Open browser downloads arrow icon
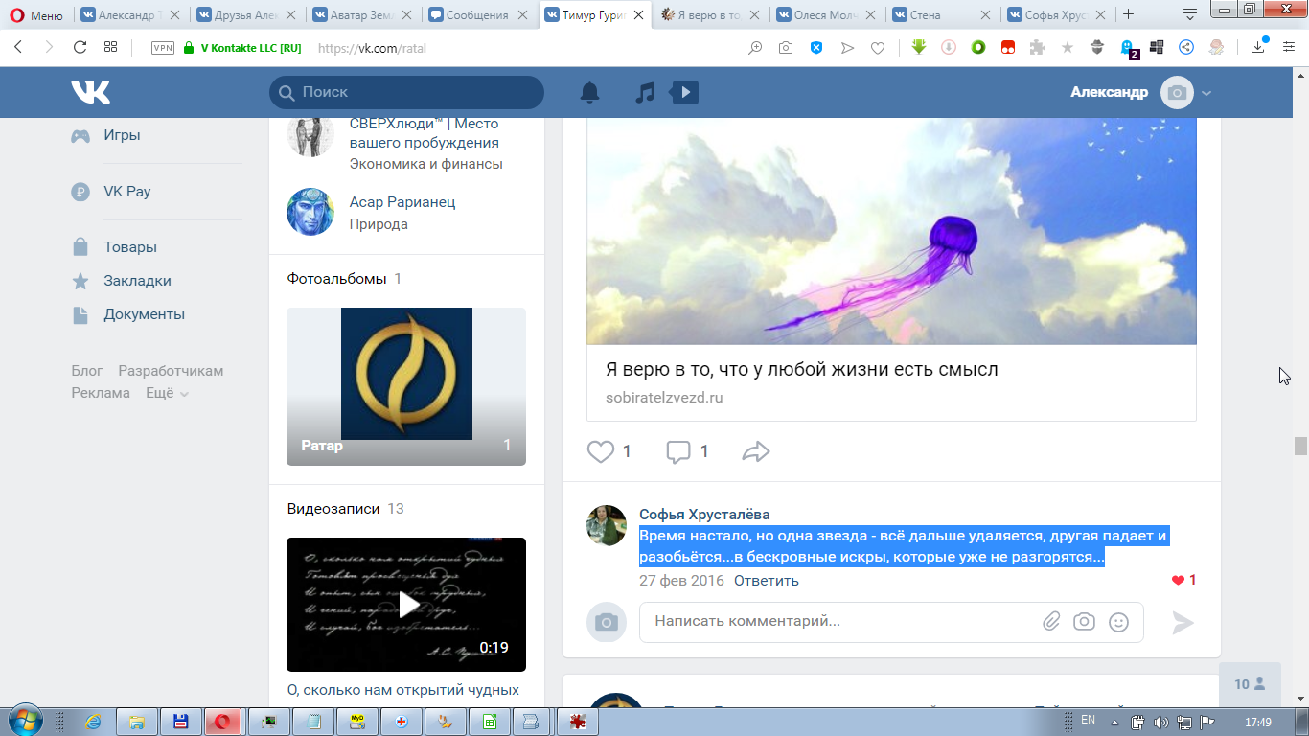1309x736 pixels. point(1259,47)
